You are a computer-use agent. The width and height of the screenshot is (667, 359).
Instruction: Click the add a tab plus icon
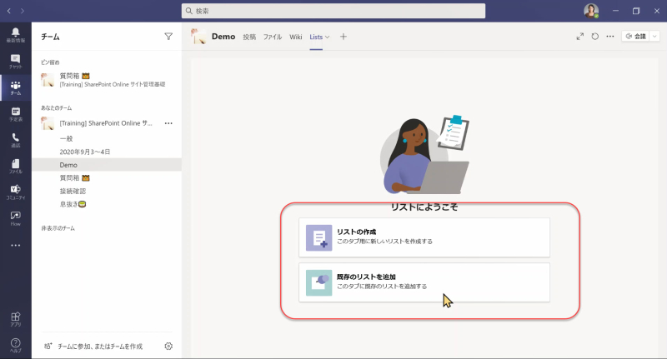click(x=344, y=37)
